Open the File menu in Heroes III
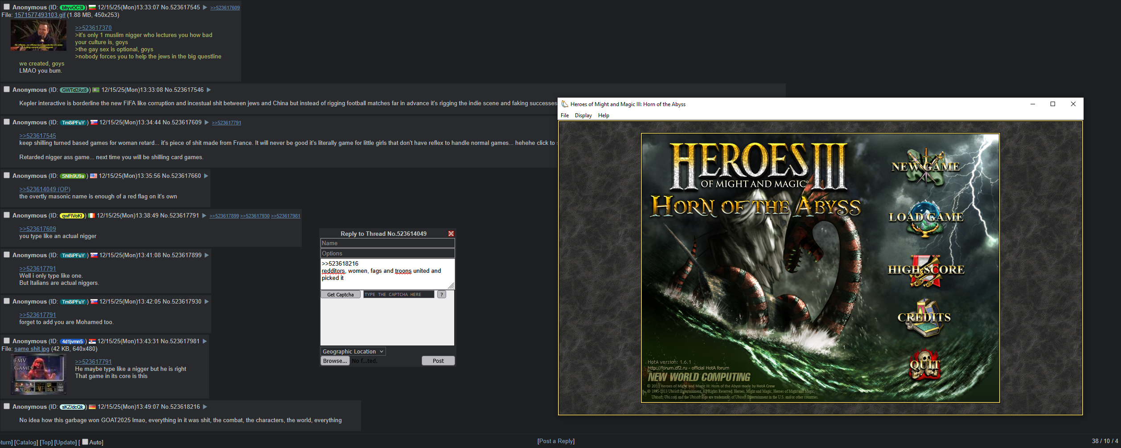Viewport: 1121px width, 448px height. (x=565, y=115)
